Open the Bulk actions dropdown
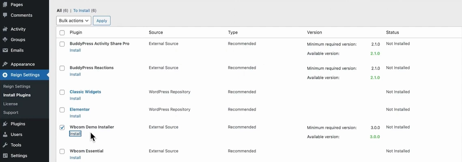462x162 pixels. [73, 21]
